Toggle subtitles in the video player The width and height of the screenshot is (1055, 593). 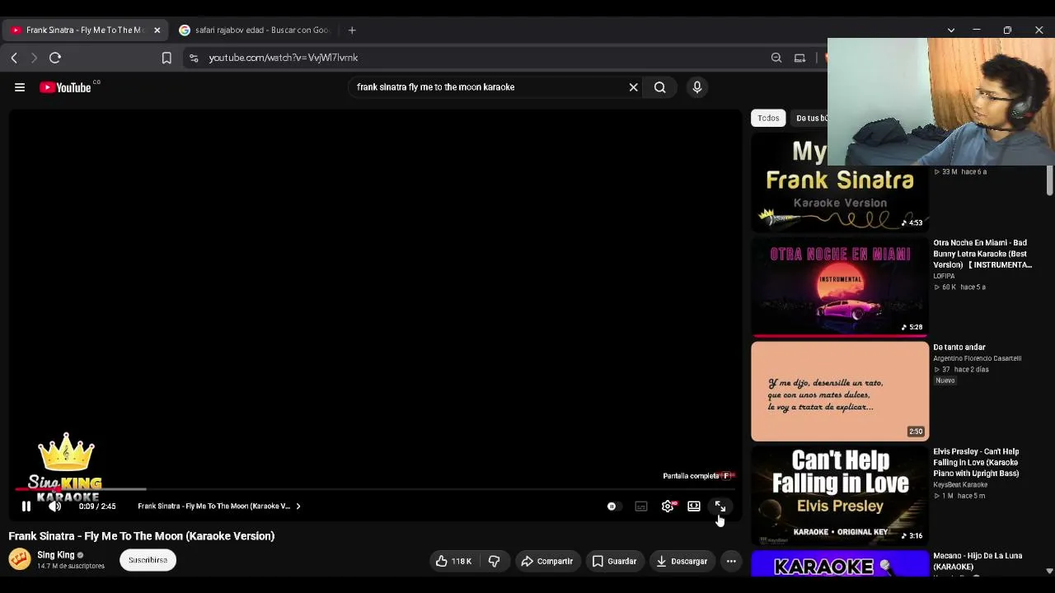point(641,507)
